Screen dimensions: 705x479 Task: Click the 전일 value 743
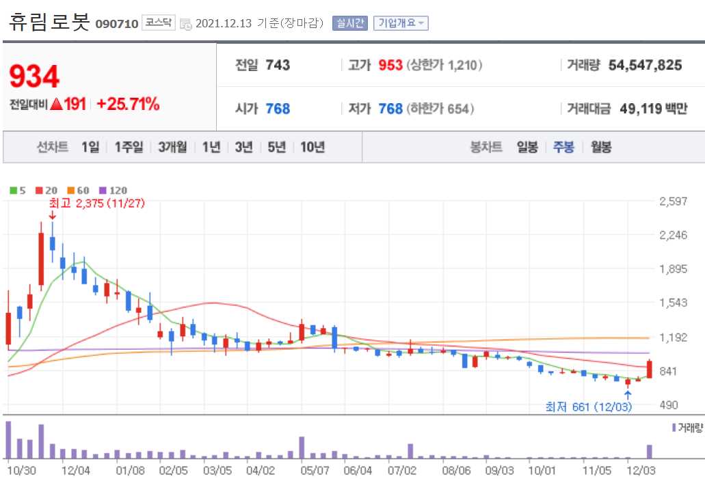tap(278, 65)
